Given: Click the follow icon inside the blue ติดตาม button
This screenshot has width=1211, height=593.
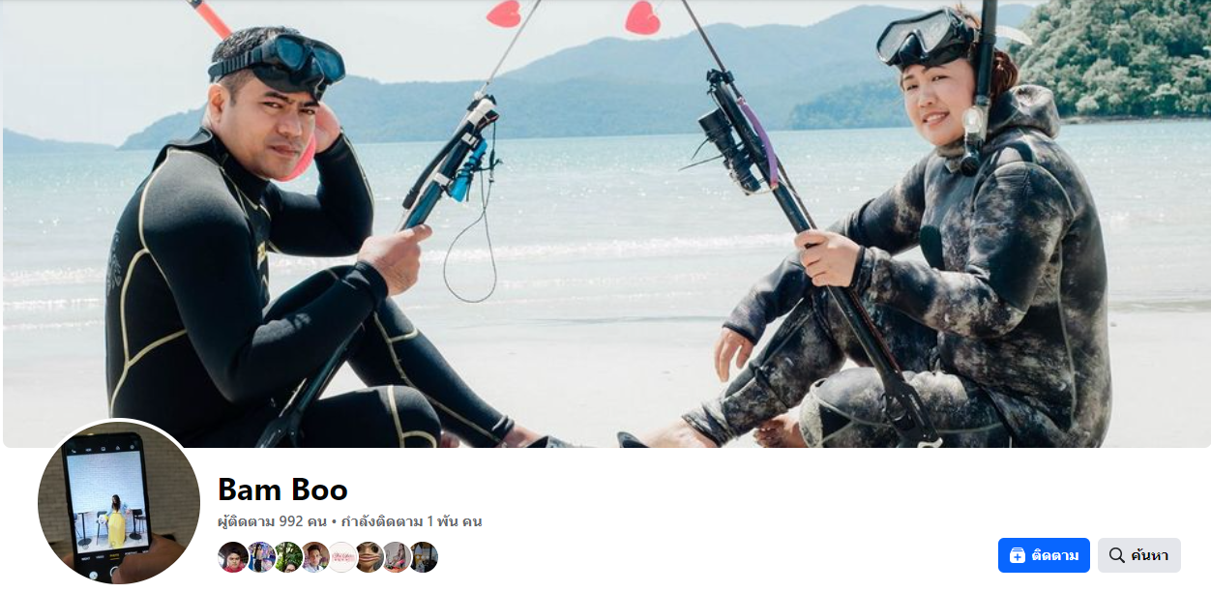Looking at the screenshot, I should coord(1018,555).
